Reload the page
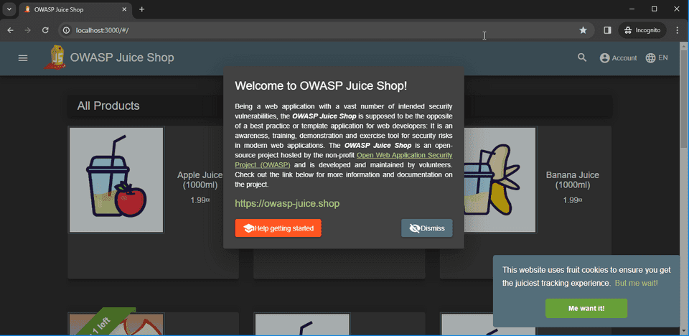The width and height of the screenshot is (689, 336). click(44, 30)
